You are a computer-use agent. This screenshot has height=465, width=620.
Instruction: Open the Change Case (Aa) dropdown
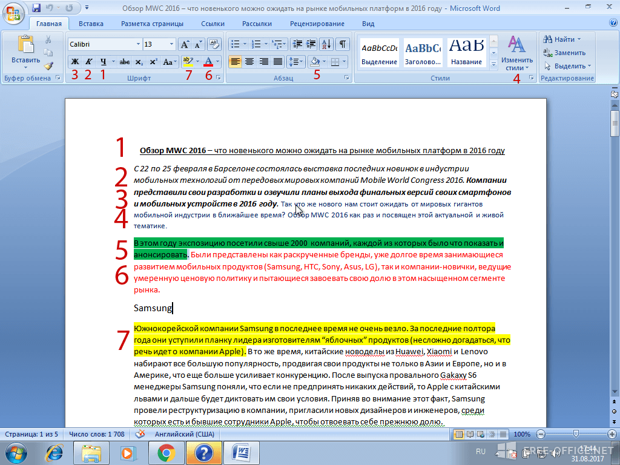pyautogui.click(x=170, y=62)
